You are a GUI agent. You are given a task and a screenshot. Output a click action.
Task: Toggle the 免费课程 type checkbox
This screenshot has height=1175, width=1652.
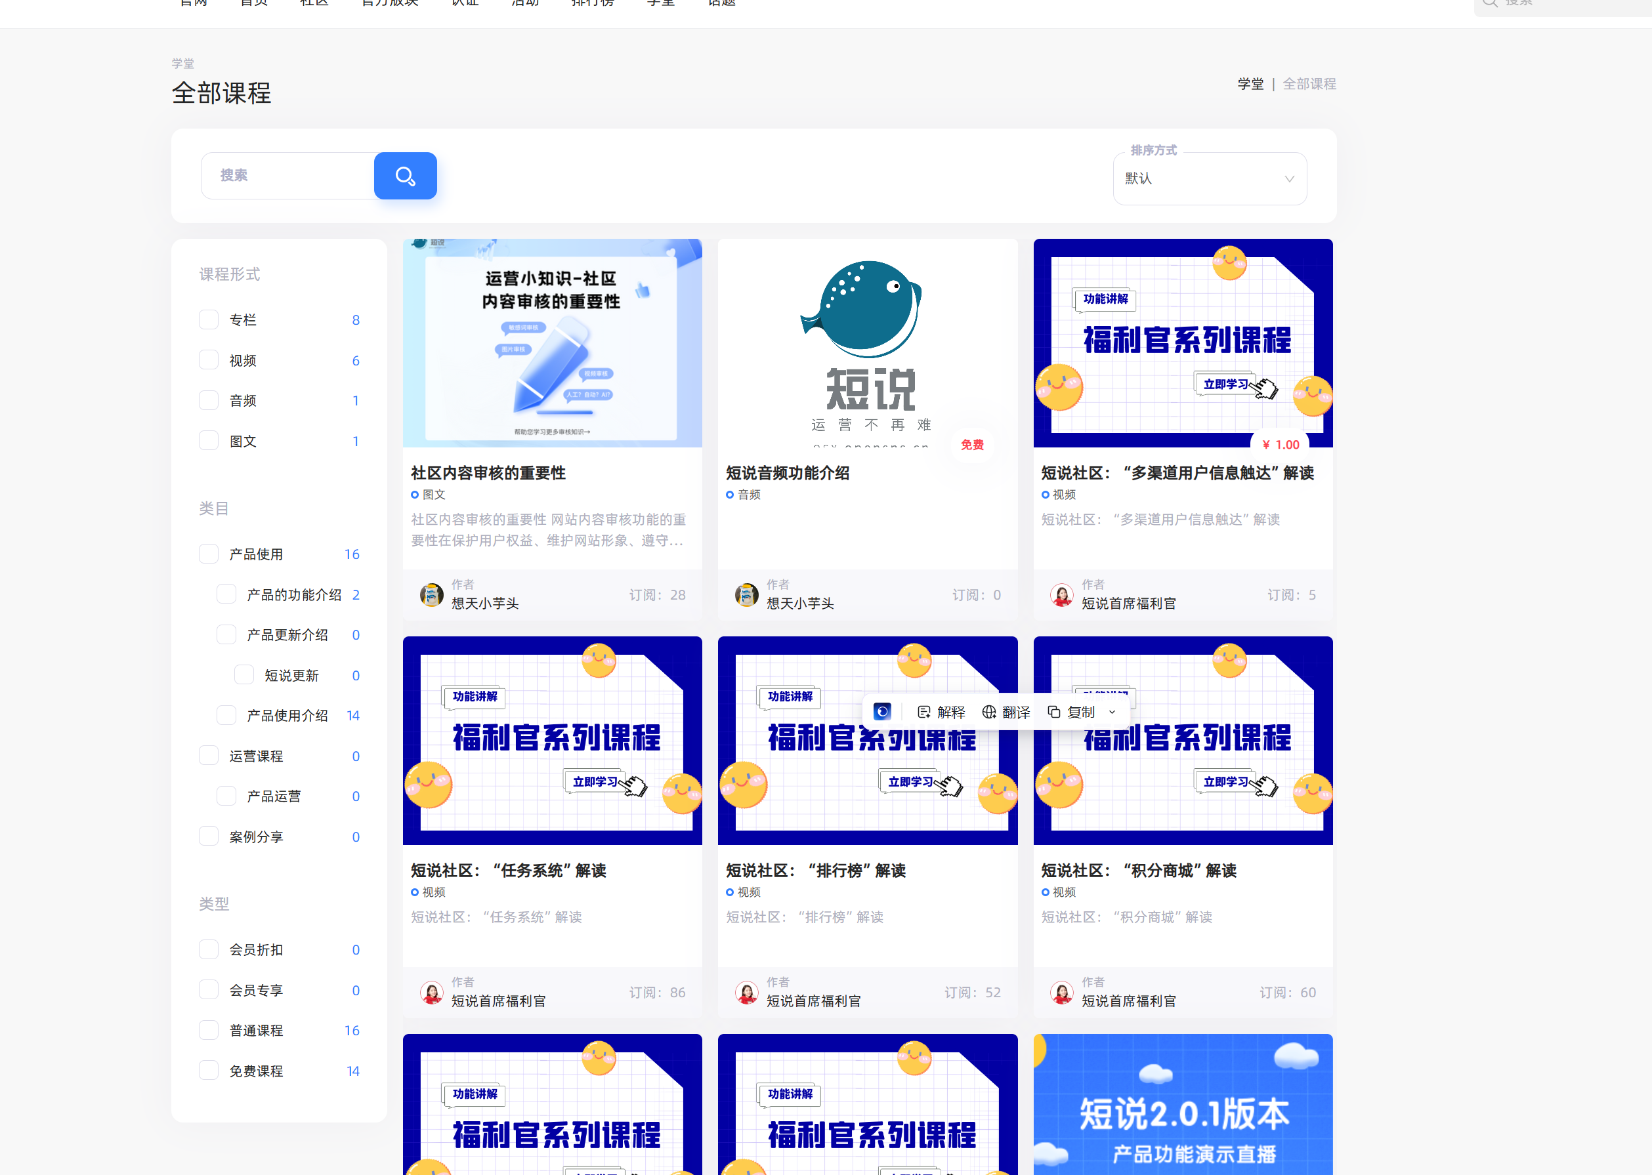click(x=209, y=1071)
